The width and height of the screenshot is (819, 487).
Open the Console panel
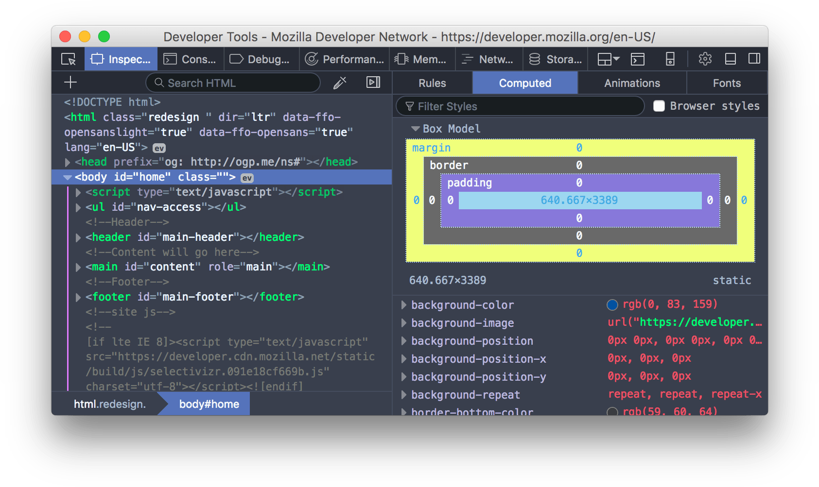point(191,59)
